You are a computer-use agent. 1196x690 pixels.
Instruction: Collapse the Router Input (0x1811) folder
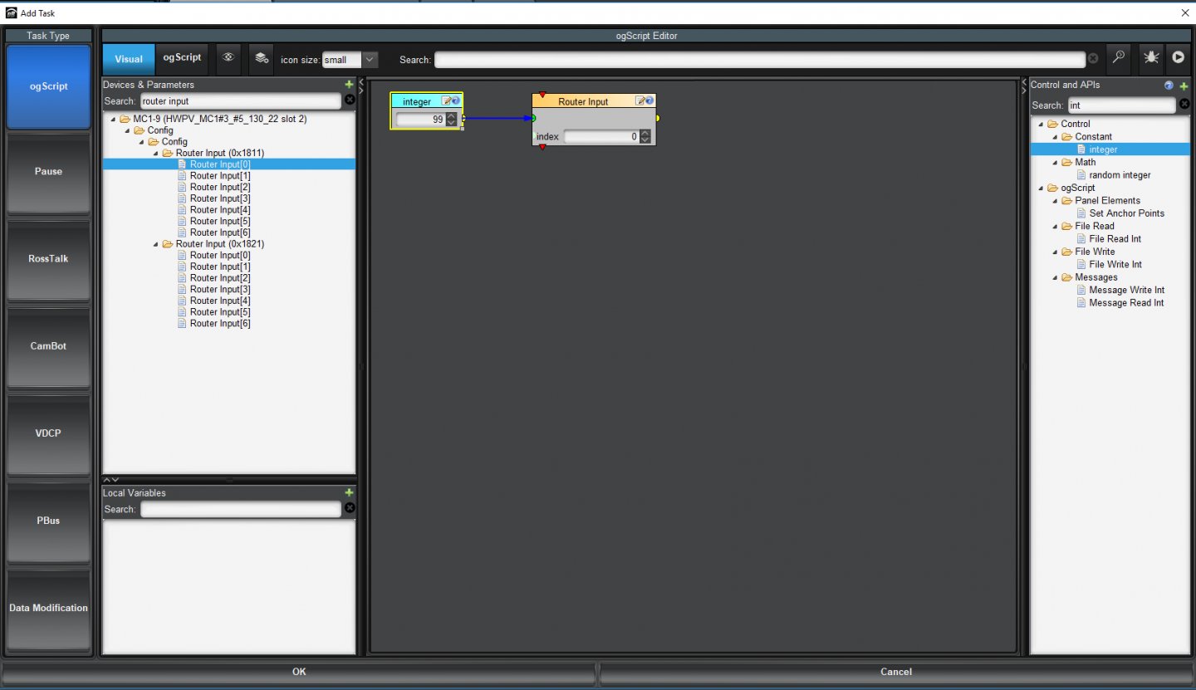pyautogui.click(x=155, y=154)
